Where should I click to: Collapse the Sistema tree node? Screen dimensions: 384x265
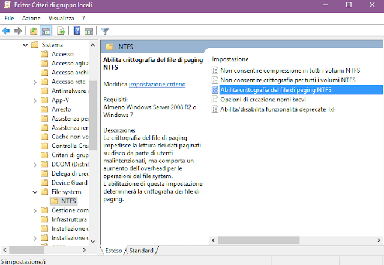point(25,45)
